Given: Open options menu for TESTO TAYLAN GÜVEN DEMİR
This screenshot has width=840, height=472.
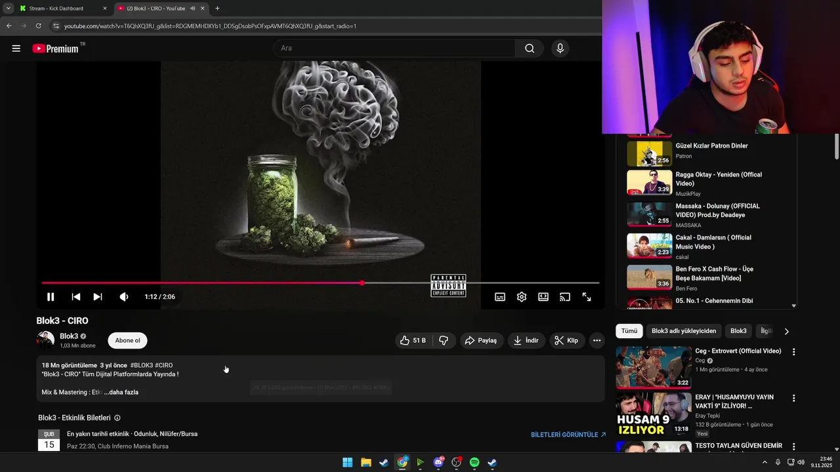Looking at the screenshot, I should pos(793,446).
